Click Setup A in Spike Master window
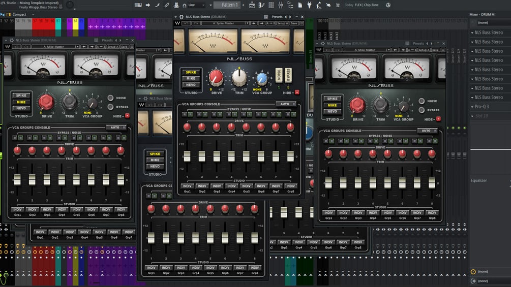 (x=282, y=23)
